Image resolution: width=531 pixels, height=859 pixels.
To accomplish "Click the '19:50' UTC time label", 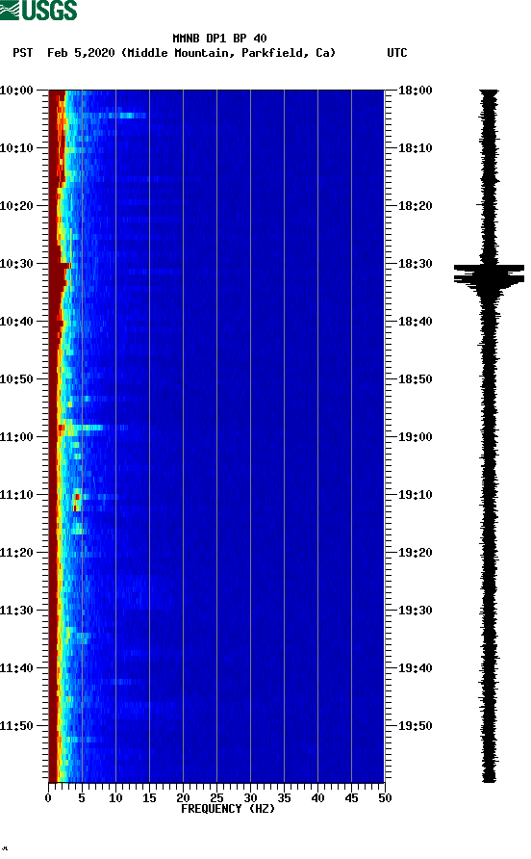I will coord(415,726).
